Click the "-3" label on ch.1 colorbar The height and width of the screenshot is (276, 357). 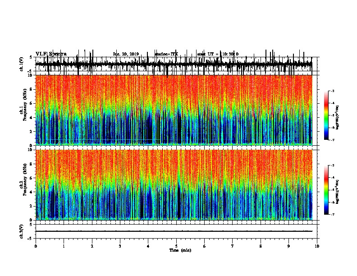[332, 91]
